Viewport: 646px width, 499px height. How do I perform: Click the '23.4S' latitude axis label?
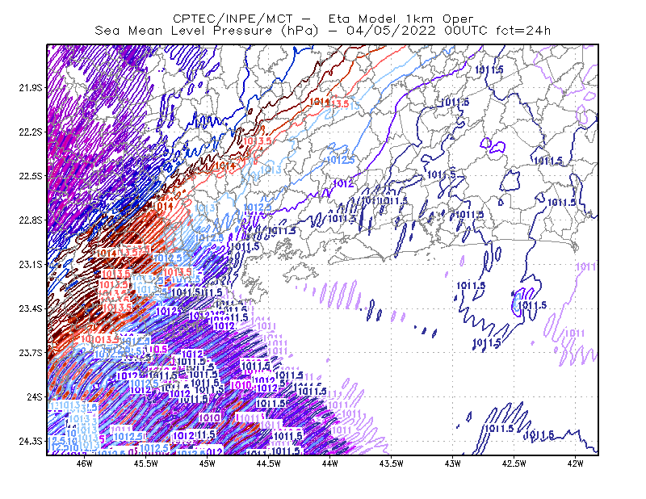[30, 308]
